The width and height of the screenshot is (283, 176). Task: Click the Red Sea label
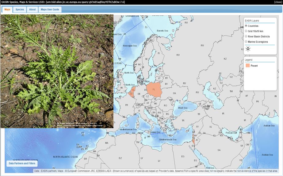tap(210, 168)
